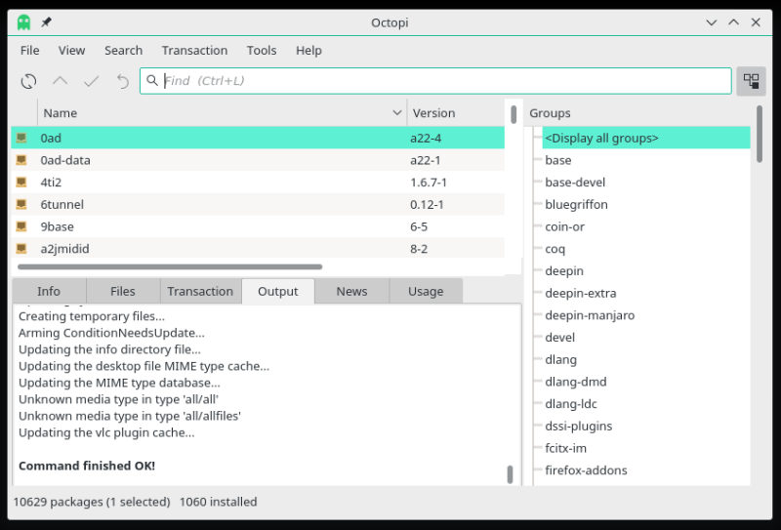Click the Find search input field
The width and height of the screenshot is (781, 530).
[435, 81]
